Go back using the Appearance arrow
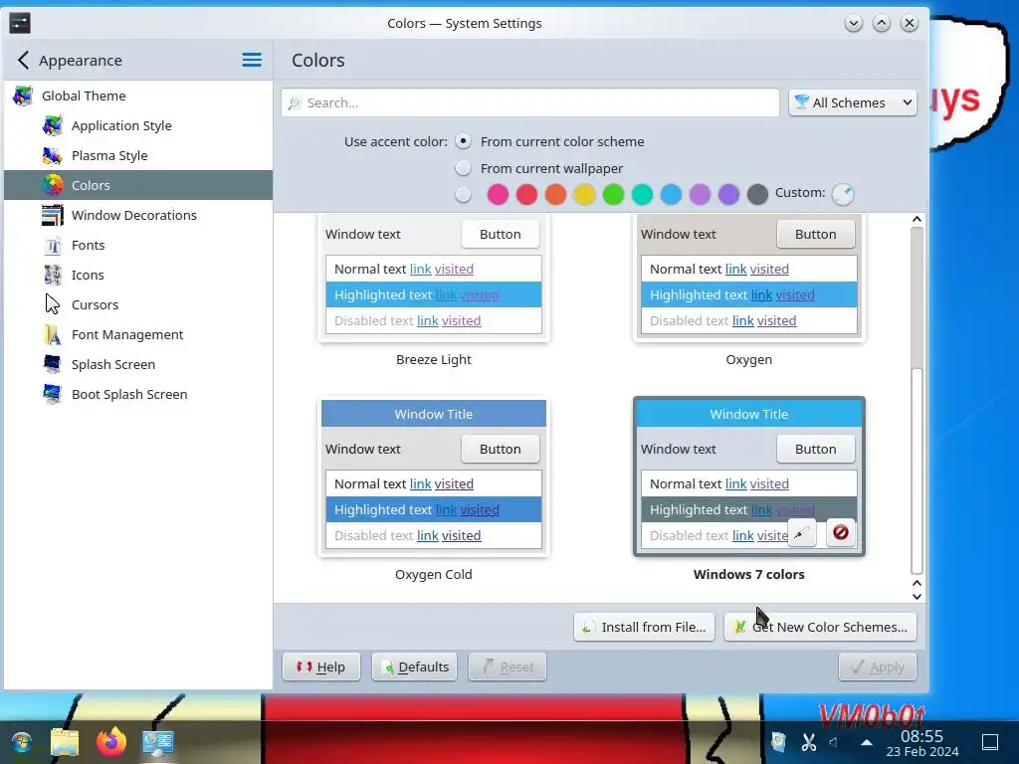The height and width of the screenshot is (764, 1019). 24,61
